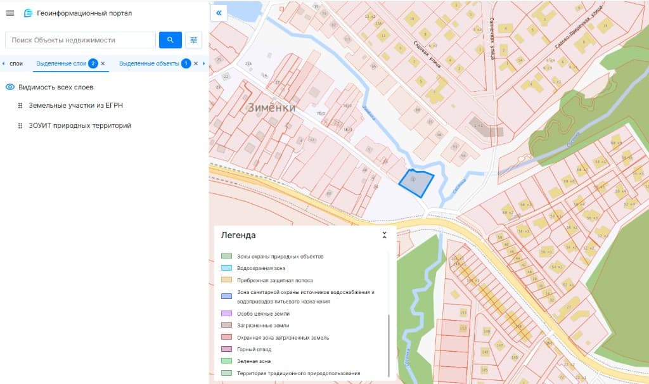649x384 pixels.
Task: Click the Особо ценные земли swatch
Action: click(x=226, y=313)
